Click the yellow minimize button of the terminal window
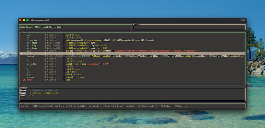This screenshot has width=265, height=128. pyautogui.click(x=24, y=20)
